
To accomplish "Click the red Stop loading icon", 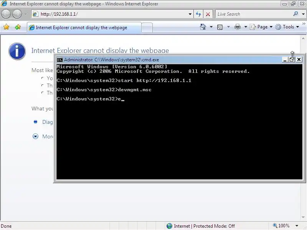I will [208, 14].
